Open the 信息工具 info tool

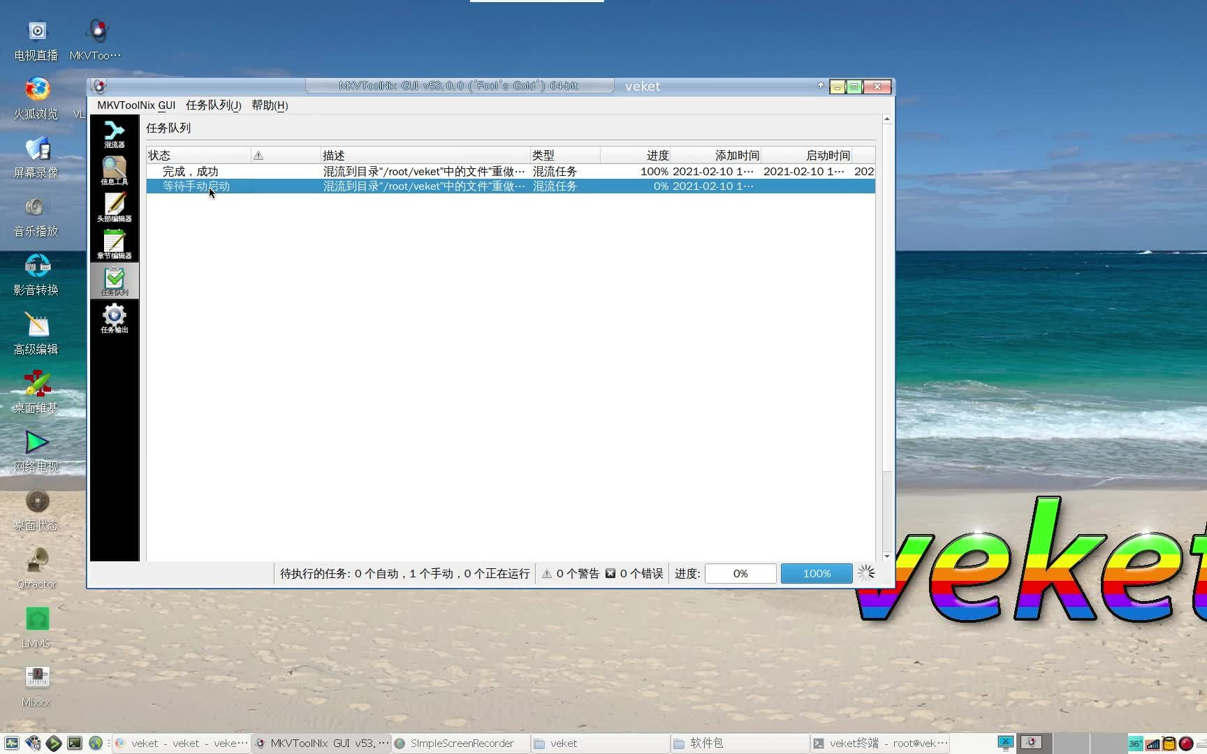114,170
